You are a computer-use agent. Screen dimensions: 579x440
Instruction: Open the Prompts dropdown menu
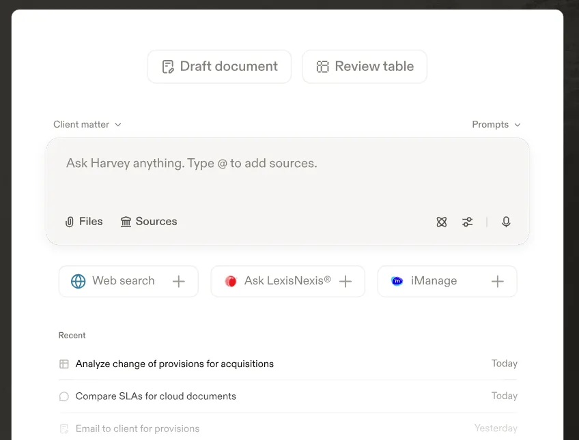point(496,124)
